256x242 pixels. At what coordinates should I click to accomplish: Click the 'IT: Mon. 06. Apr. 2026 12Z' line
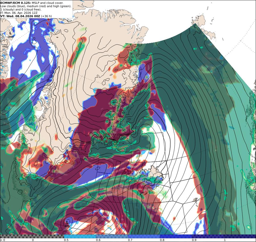(19, 13)
